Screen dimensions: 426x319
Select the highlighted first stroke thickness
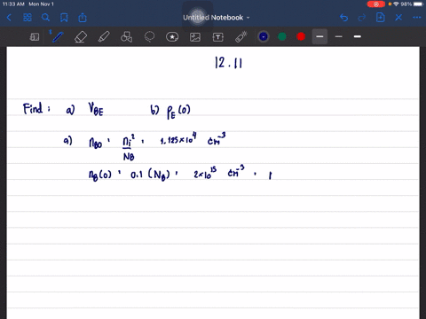[319, 36]
